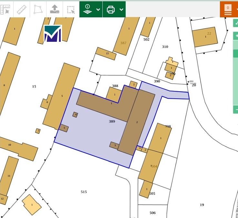Viewport: 238px width, 218px height.
Task: Click parcel 515 on the map
Action: pyautogui.click(x=84, y=192)
